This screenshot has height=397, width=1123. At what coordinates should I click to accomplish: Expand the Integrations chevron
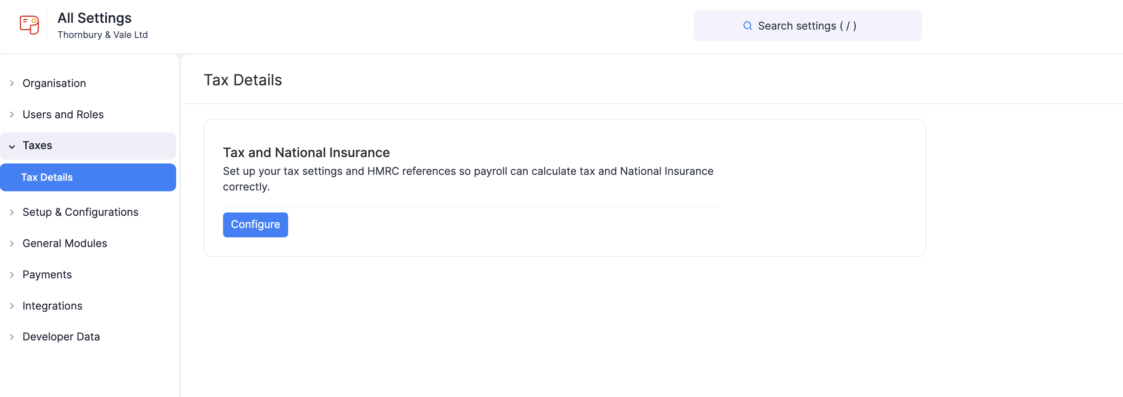12,306
